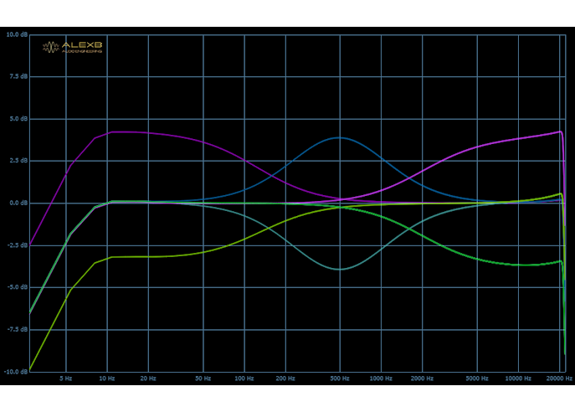Viewport: 575px width, 412px height.
Task: Click the 20000 Hz frequency label
Action: [x=559, y=379]
